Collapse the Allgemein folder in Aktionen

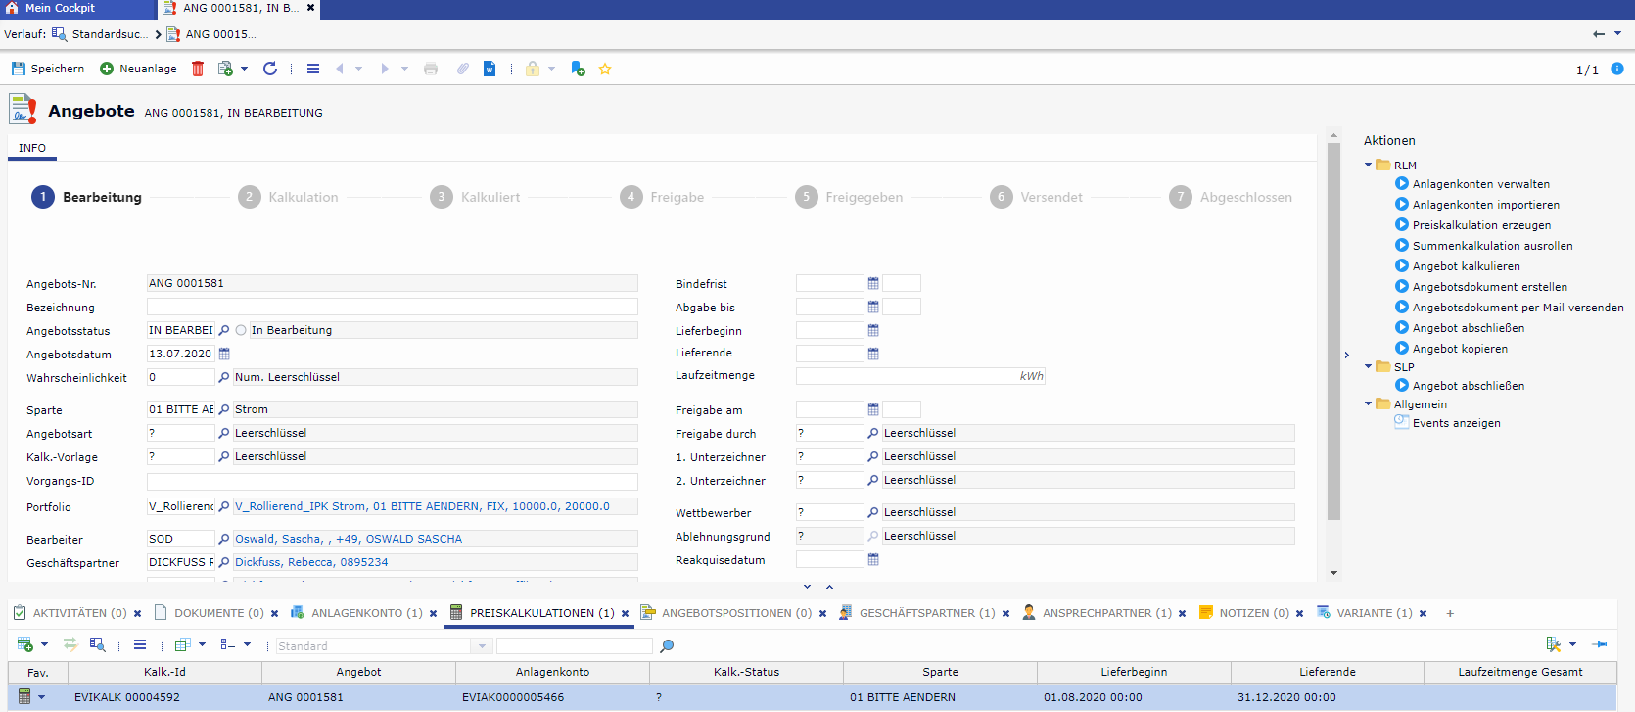[1369, 403]
